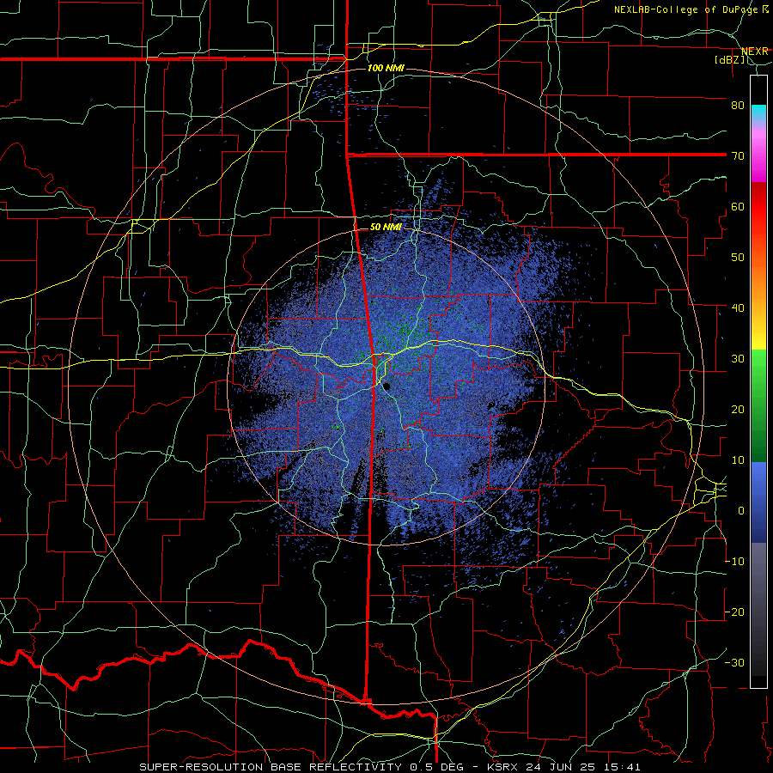
Task: Click the blue segment of the color bar
Action: coord(758,502)
